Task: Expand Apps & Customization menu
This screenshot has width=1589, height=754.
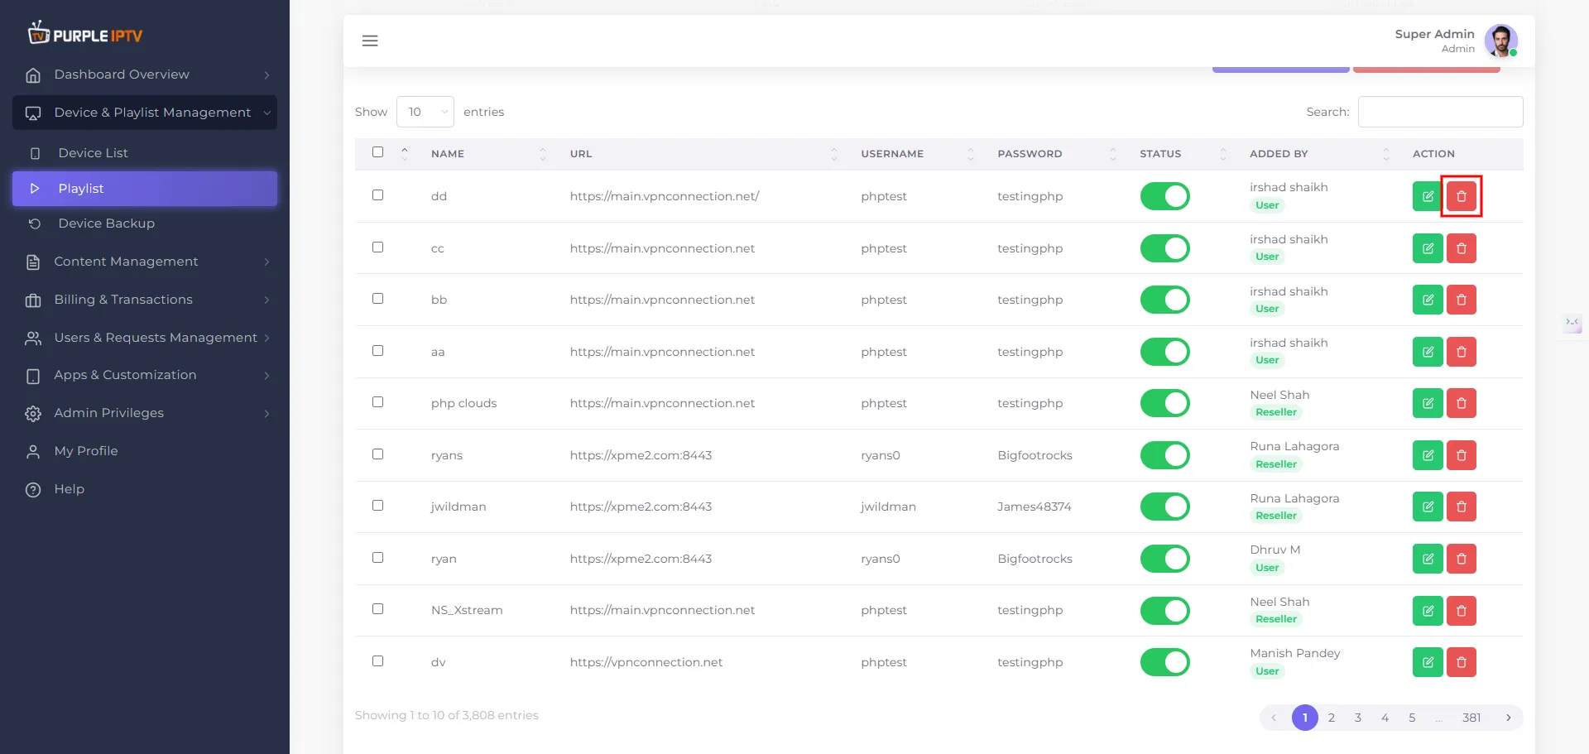Action: point(145,375)
